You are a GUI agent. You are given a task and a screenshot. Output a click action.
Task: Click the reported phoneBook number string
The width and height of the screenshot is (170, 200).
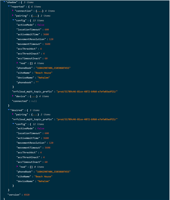53,68
